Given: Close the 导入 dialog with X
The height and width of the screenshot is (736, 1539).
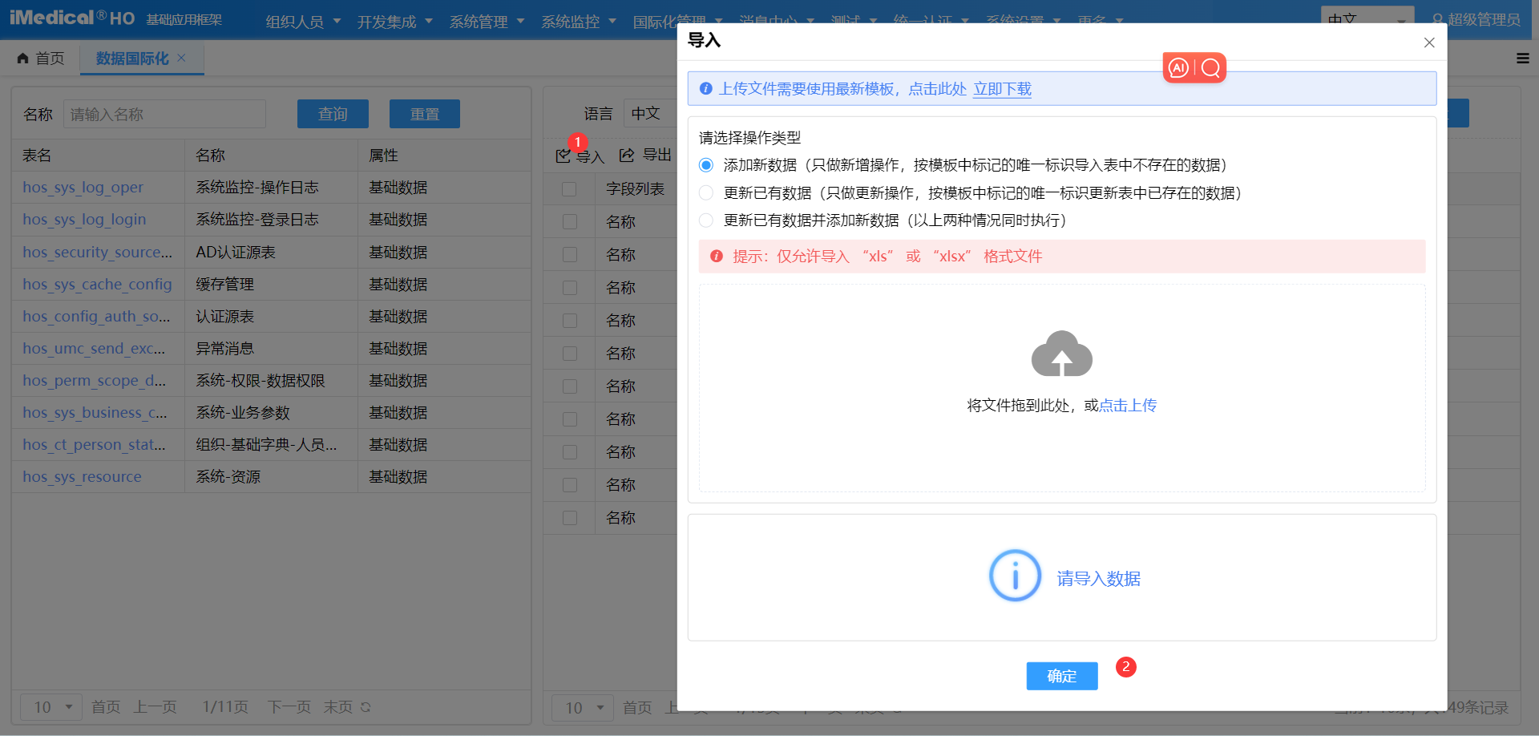Looking at the screenshot, I should point(1429,42).
